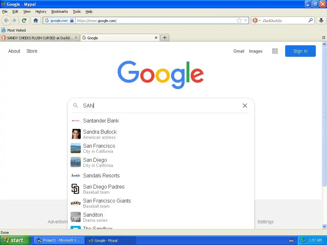Click the padlock site security icon

(72, 20)
